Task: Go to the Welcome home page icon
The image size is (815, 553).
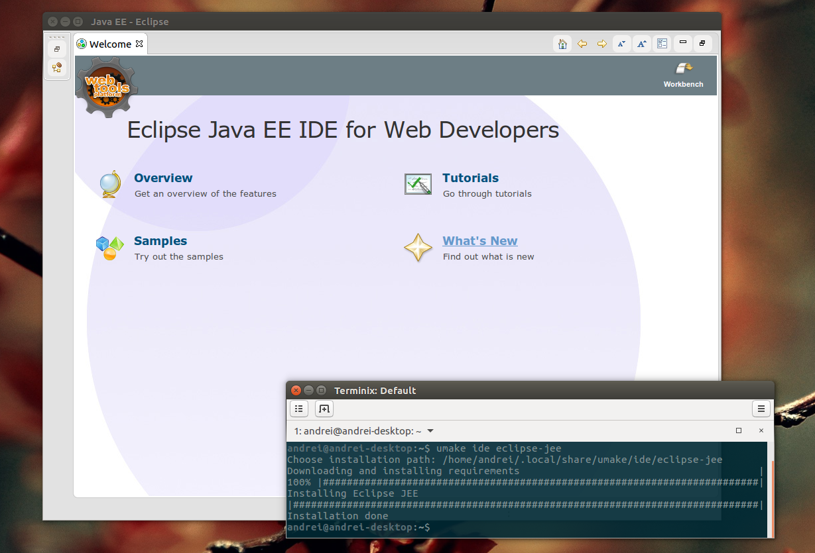Action: (562, 44)
